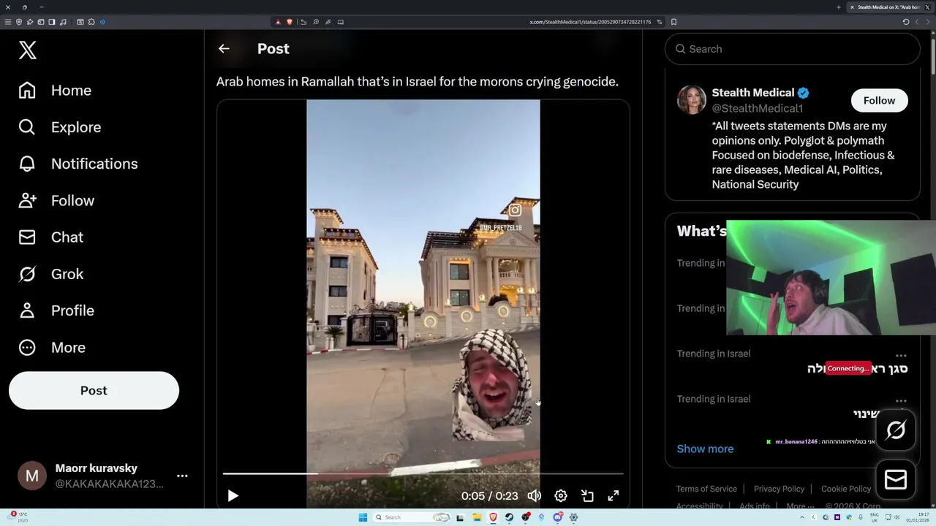Enter fullscreen video mode

(614, 496)
